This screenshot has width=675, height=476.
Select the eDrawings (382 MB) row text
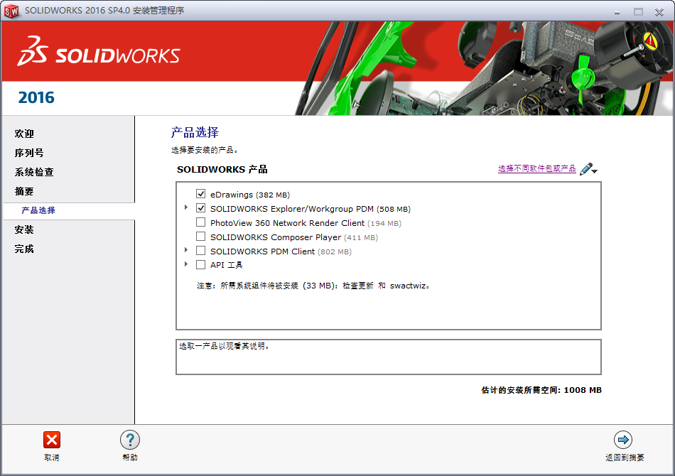pos(250,195)
